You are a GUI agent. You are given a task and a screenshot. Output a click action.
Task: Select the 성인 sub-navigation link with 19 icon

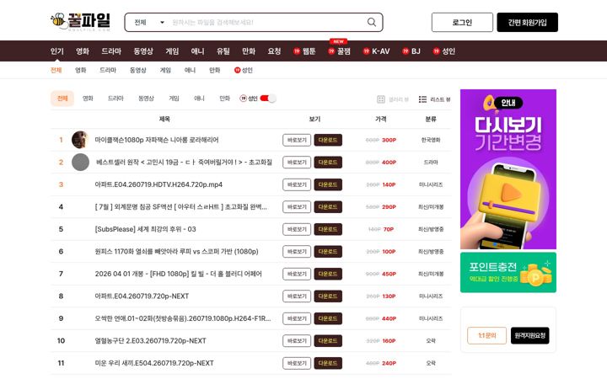(244, 70)
